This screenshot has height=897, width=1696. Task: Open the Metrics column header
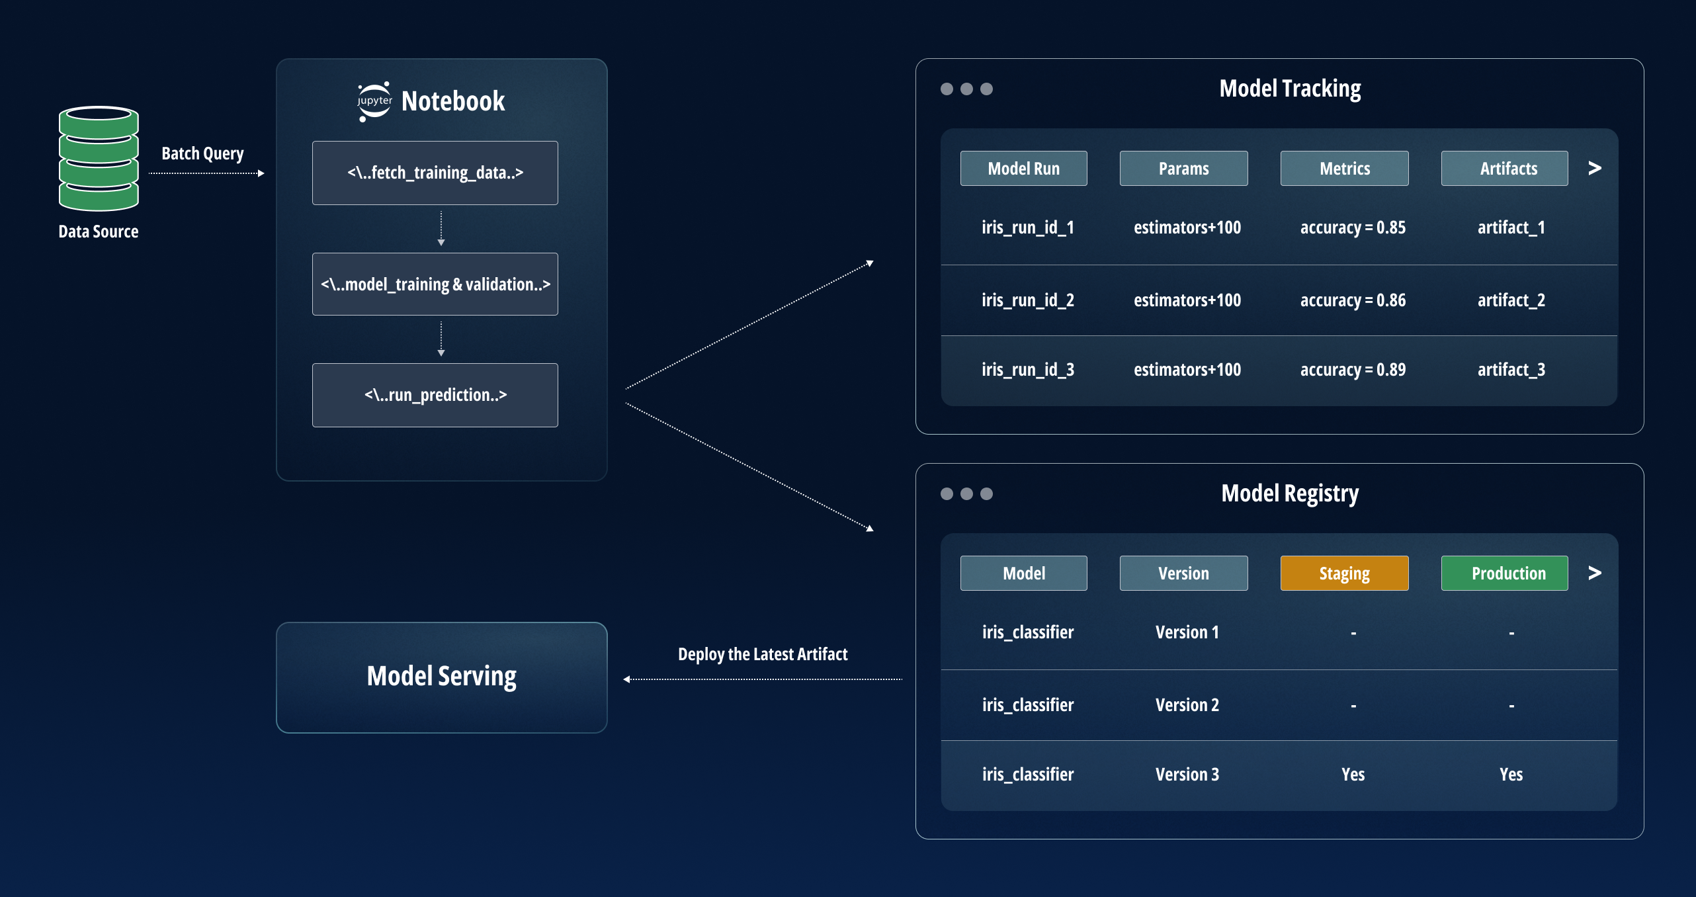[x=1344, y=169]
